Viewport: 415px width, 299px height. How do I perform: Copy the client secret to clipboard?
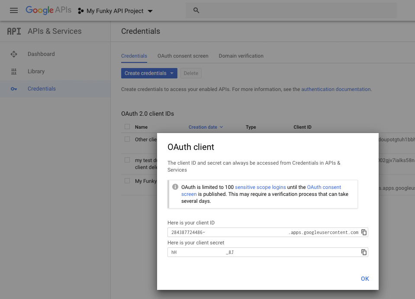pos(364,252)
